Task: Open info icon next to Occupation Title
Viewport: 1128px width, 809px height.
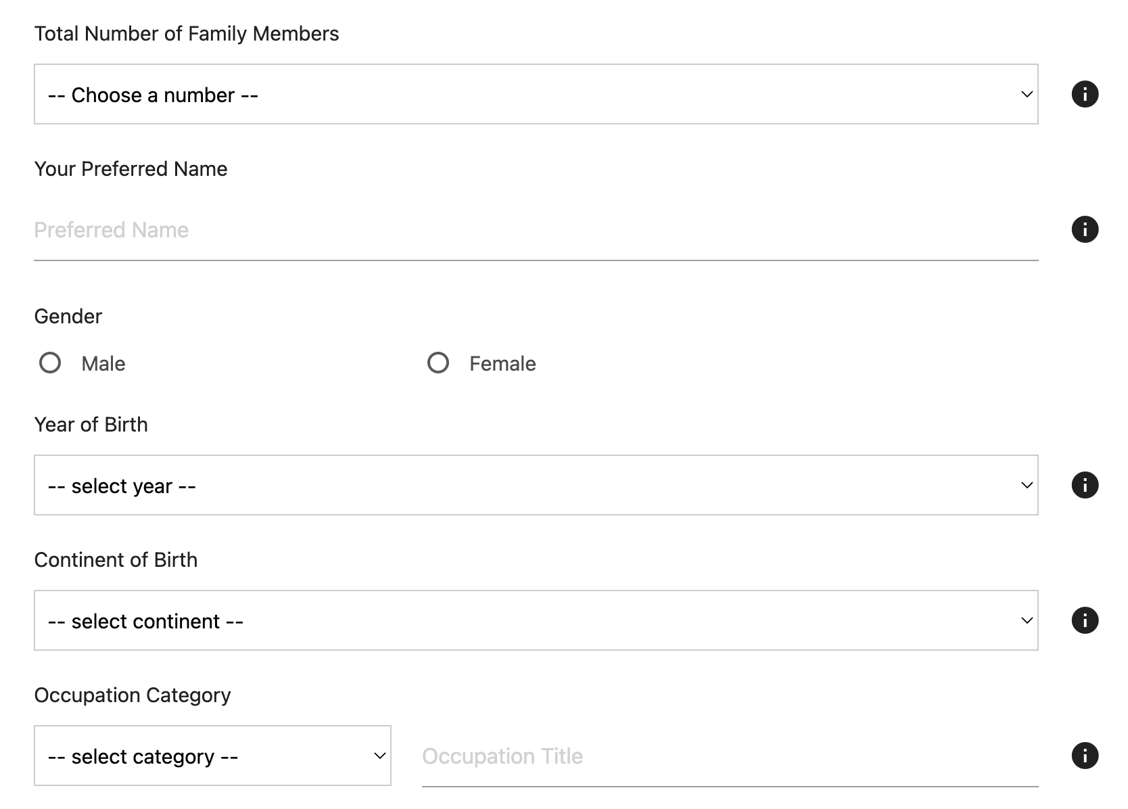Action: (1085, 756)
